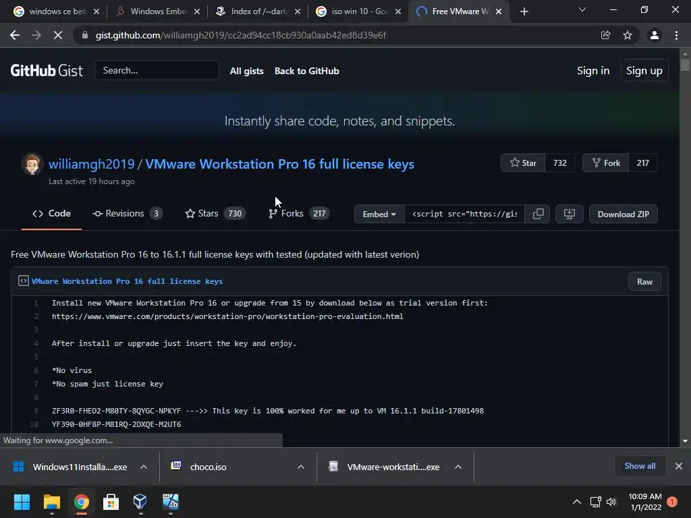
Task: Show hidden system tray icons
Action: [576, 502]
